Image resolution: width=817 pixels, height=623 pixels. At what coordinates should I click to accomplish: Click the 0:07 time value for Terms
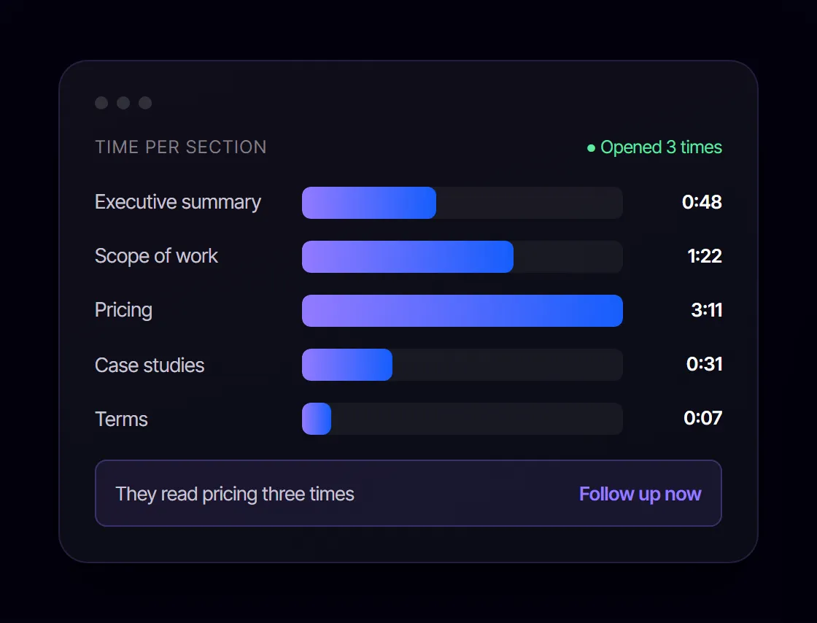tap(703, 418)
